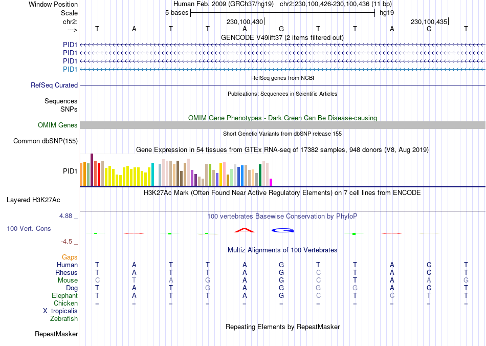This screenshot has height=346, width=486.
Task: Click the C in the Dog row
Action: [x=429, y=288]
